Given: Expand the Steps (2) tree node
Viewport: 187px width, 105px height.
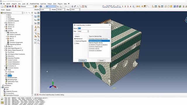Looking at the screenshot, I should (5, 46).
